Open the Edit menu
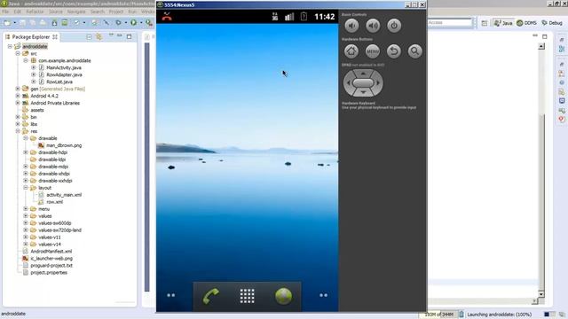This screenshot has width=568, height=319. (x=18, y=12)
